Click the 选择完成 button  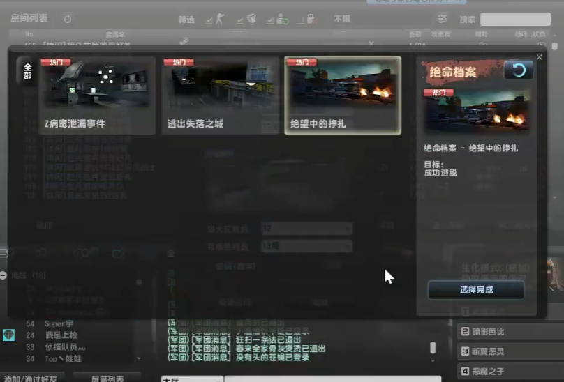click(x=476, y=290)
